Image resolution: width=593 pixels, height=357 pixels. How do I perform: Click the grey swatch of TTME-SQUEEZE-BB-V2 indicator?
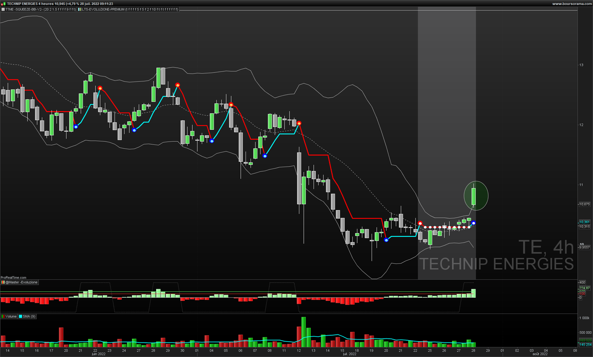pyautogui.click(x=3, y=9)
